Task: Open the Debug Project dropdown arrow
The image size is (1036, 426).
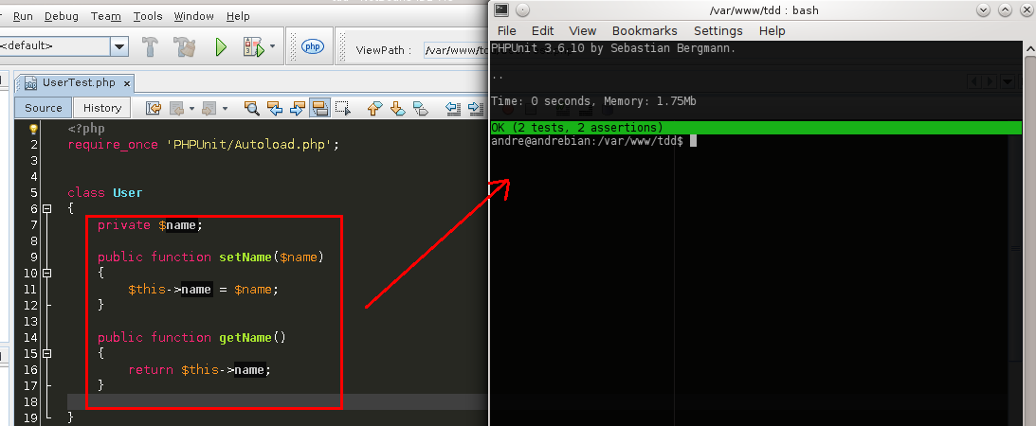Action: click(x=272, y=46)
